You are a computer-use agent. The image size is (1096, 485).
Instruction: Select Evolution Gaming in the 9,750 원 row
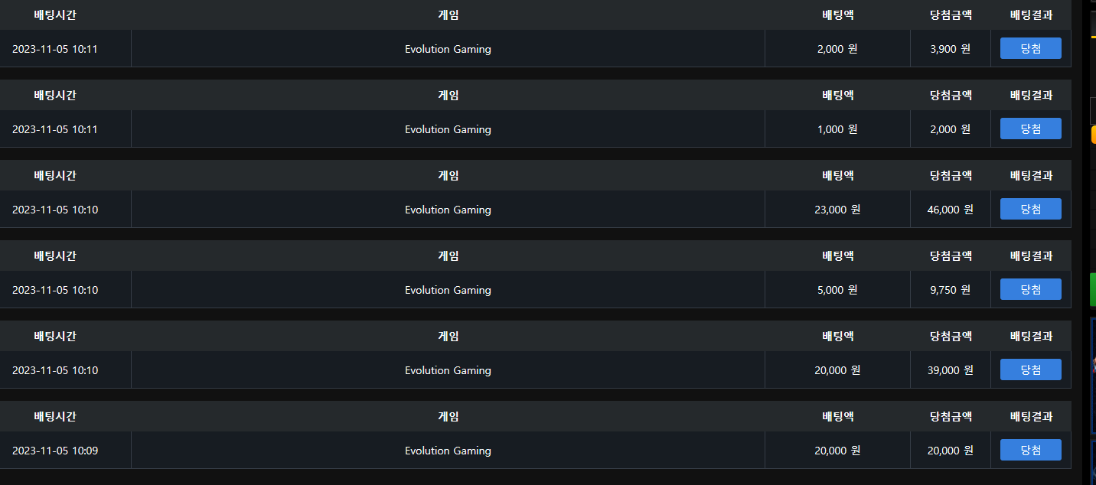click(448, 290)
